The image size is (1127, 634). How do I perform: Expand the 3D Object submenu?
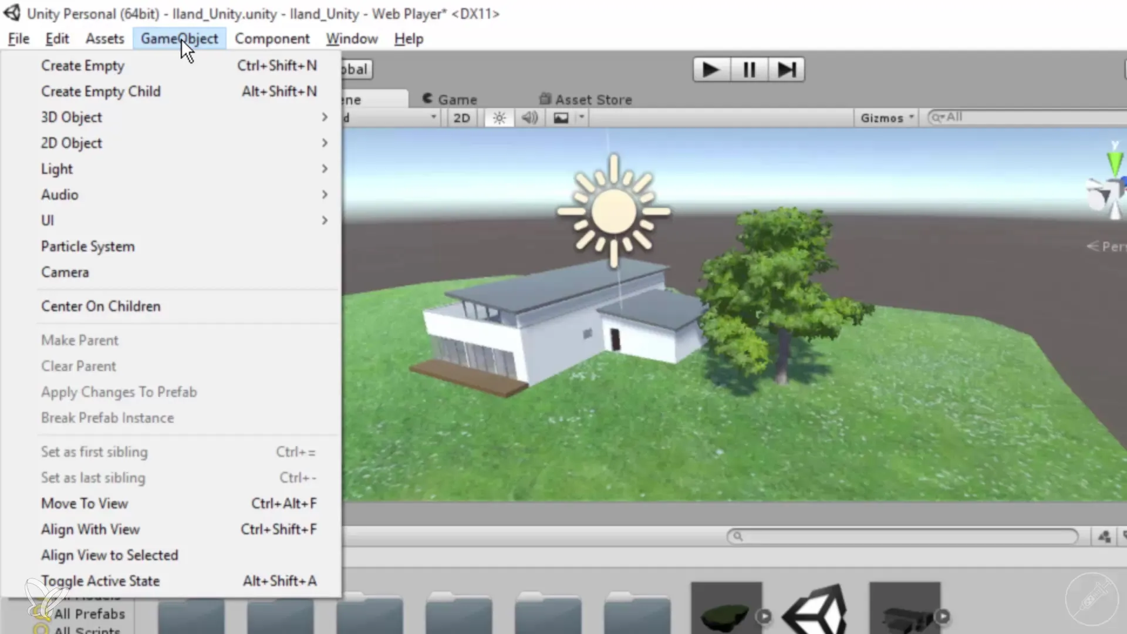click(171, 117)
